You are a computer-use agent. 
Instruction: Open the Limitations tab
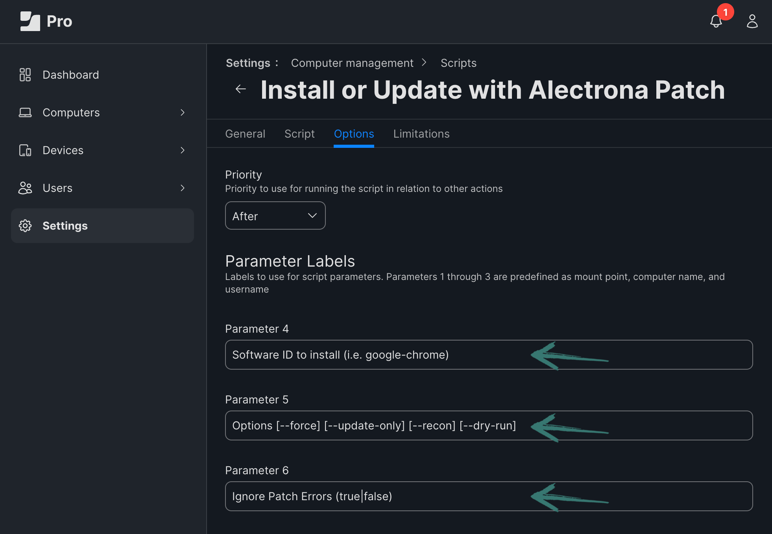[421, 134]
